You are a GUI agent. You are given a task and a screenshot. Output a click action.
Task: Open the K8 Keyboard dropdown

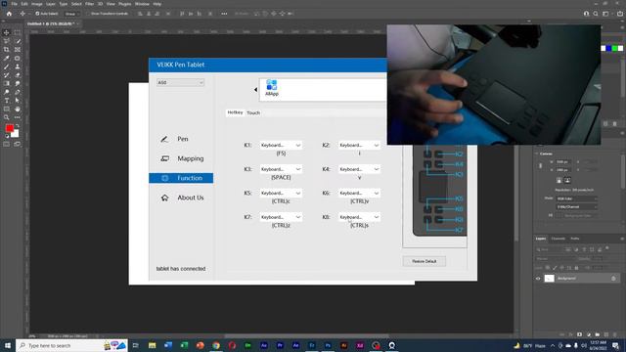point(359,217)
